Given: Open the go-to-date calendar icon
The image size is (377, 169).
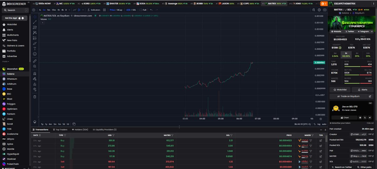Looking at the screenshot, I should point(74,124).
